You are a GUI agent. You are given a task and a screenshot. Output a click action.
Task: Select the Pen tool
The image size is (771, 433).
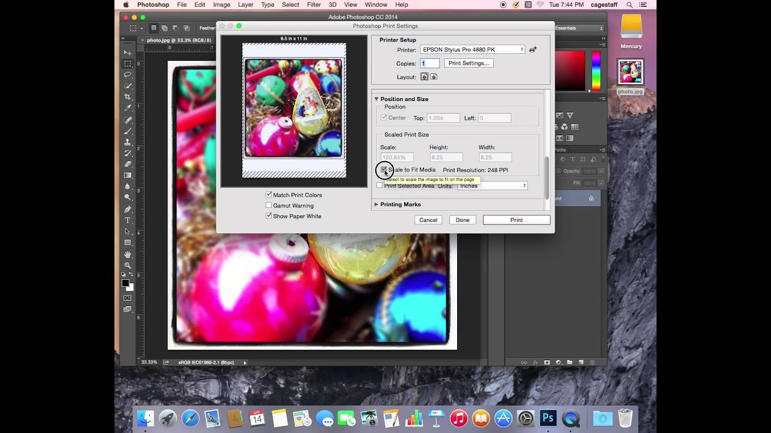pos(128,209)
